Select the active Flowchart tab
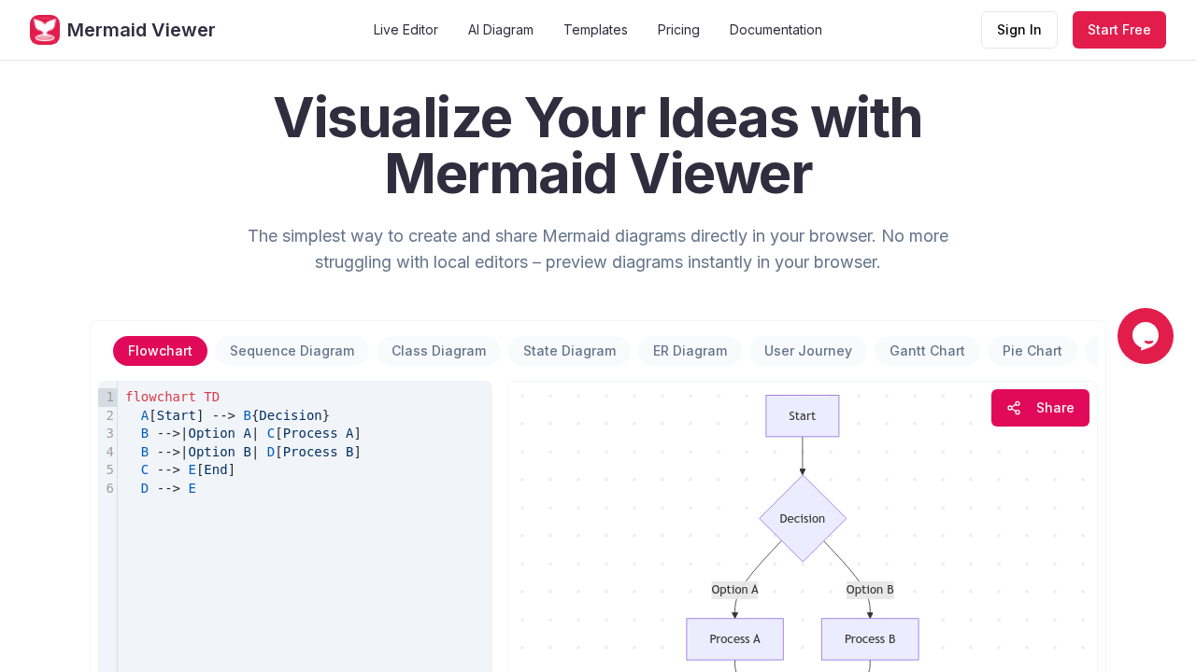Image resolution: width=1196 pixels, height=672 pixels. (x=160, y=352)
